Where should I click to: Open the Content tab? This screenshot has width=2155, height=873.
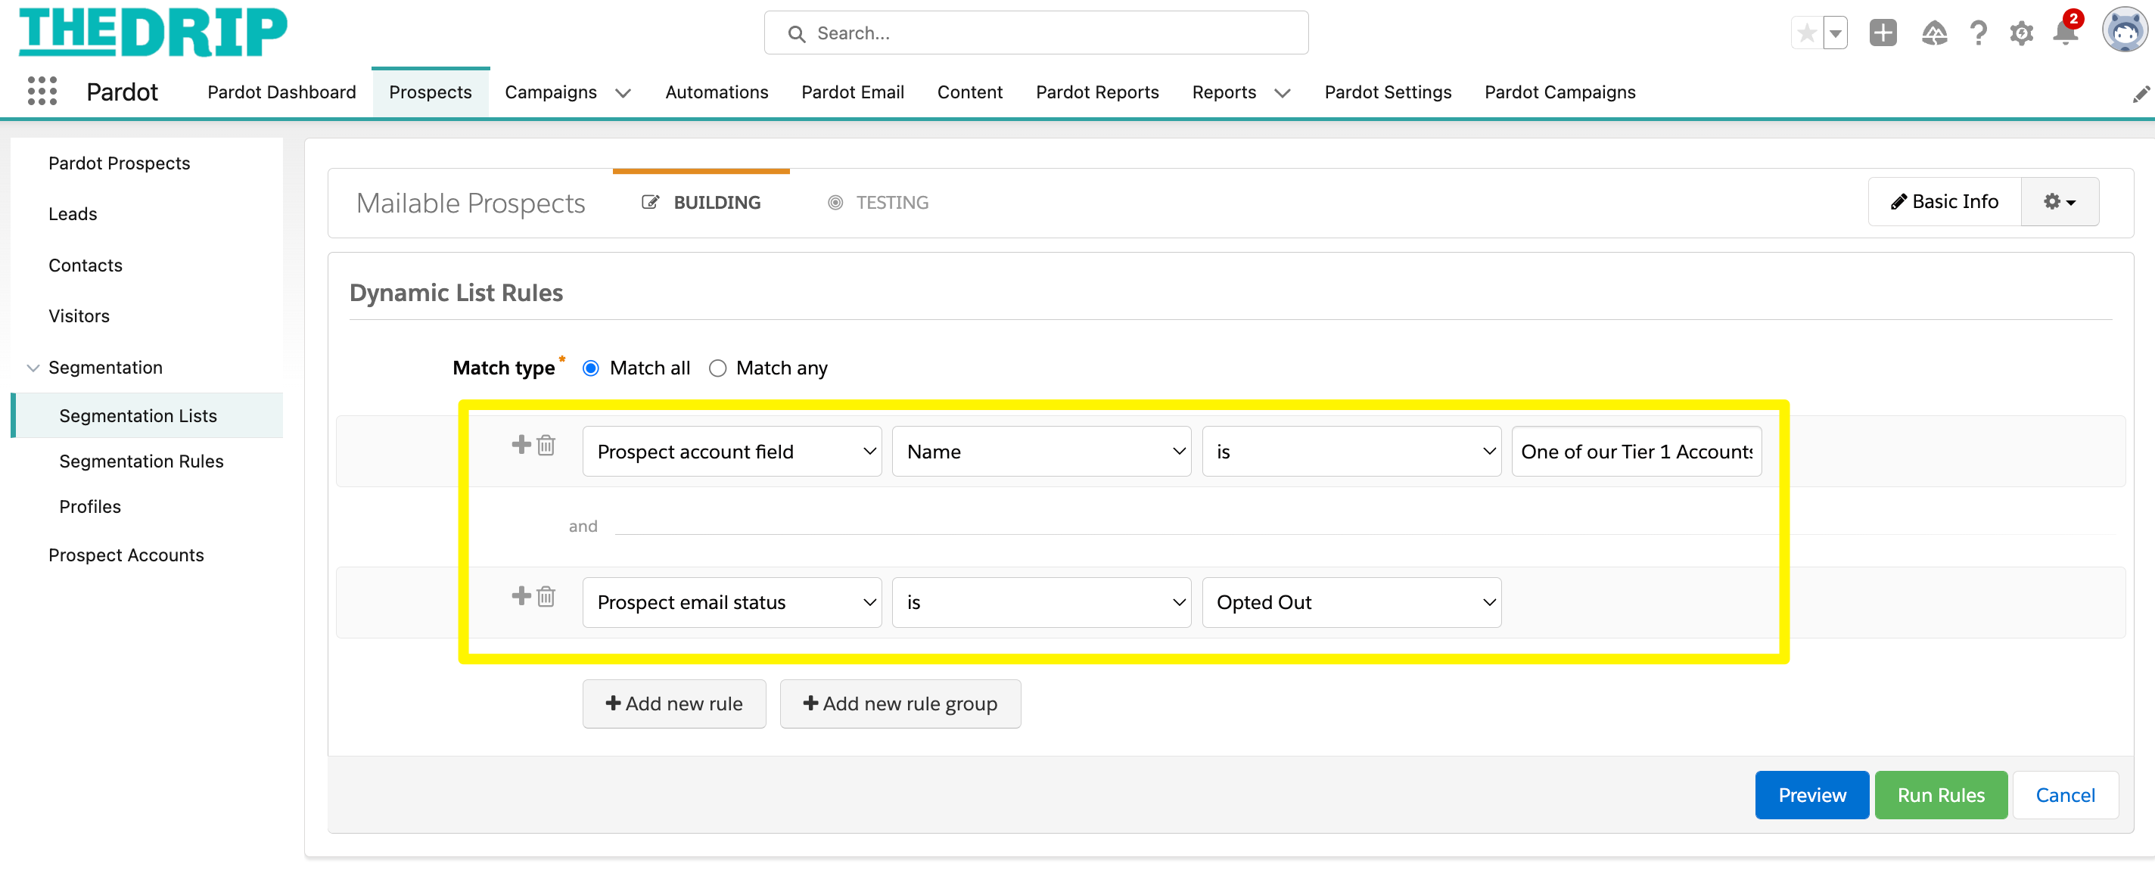pos(969,92)
